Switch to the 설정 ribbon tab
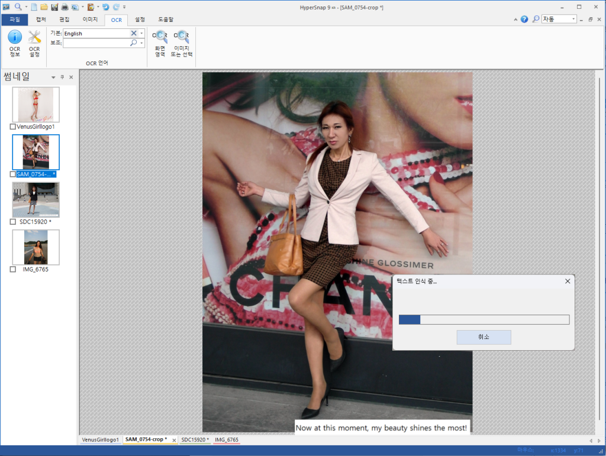The image size is (606, 456). tap(140, 20)
